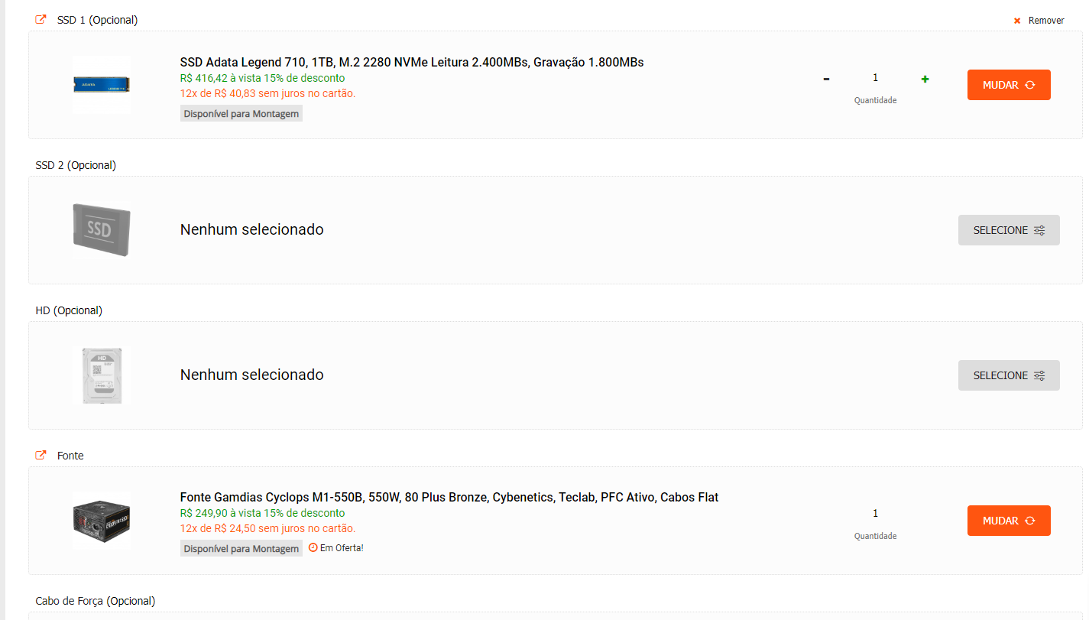This screenshot has height=620, width=1089.
Task: Click the SSD 1 quantity field
Action: point(876,78)
